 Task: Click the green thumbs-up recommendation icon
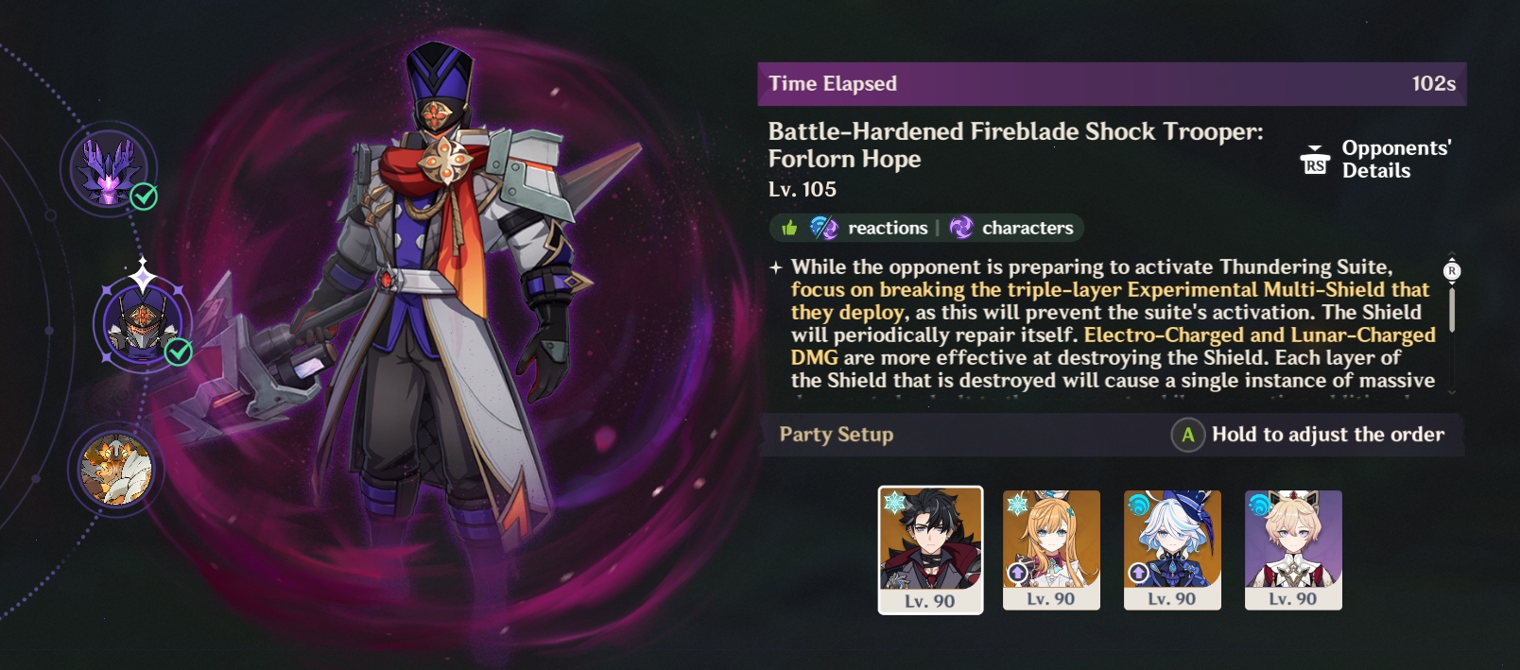[x=789, y=228]
